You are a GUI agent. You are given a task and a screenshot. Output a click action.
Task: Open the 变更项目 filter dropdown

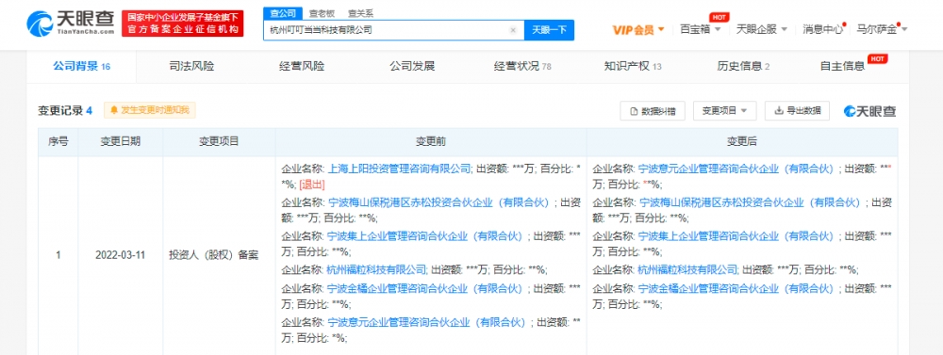point(724,111)
